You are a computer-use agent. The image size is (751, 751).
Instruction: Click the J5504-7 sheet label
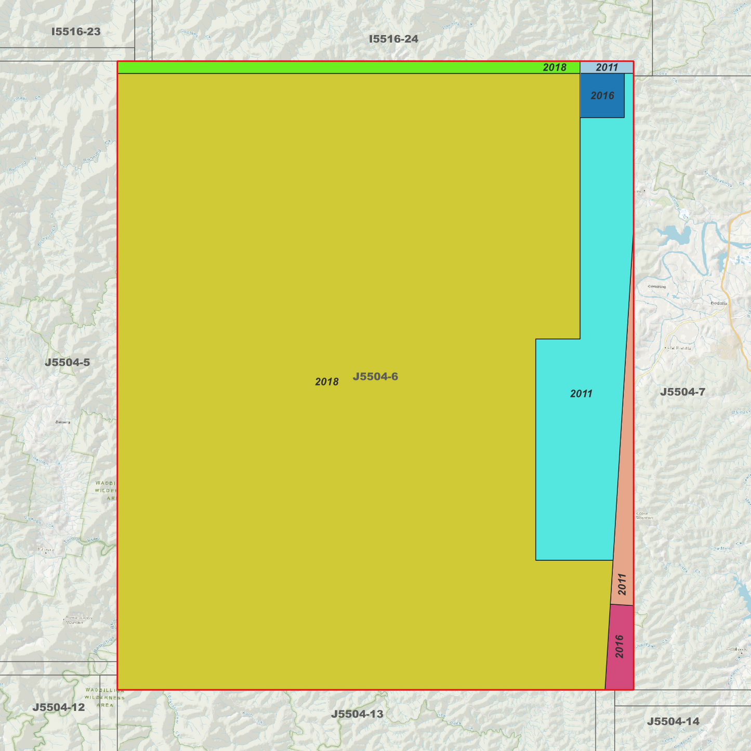[x=682, y=392]
